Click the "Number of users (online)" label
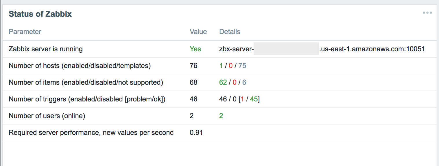 tap(47, 116)
